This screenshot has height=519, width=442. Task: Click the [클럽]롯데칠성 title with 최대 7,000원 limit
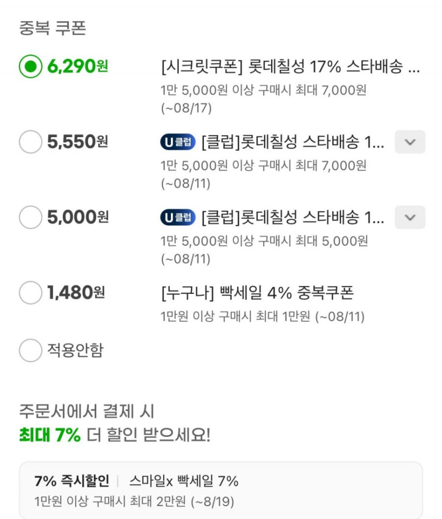tap(293, 142)
